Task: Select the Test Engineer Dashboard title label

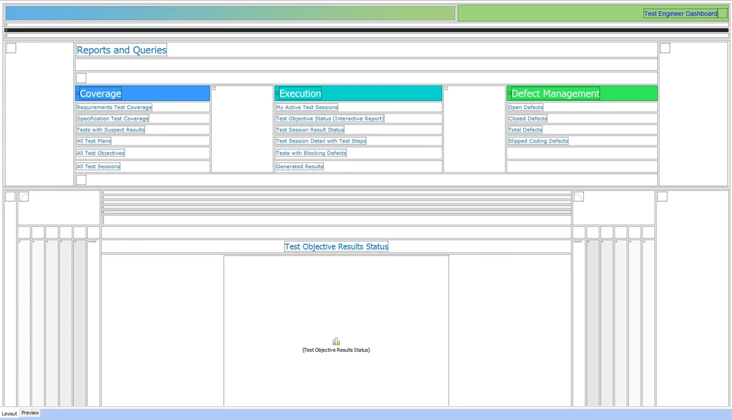Action: tap(680, 13)
